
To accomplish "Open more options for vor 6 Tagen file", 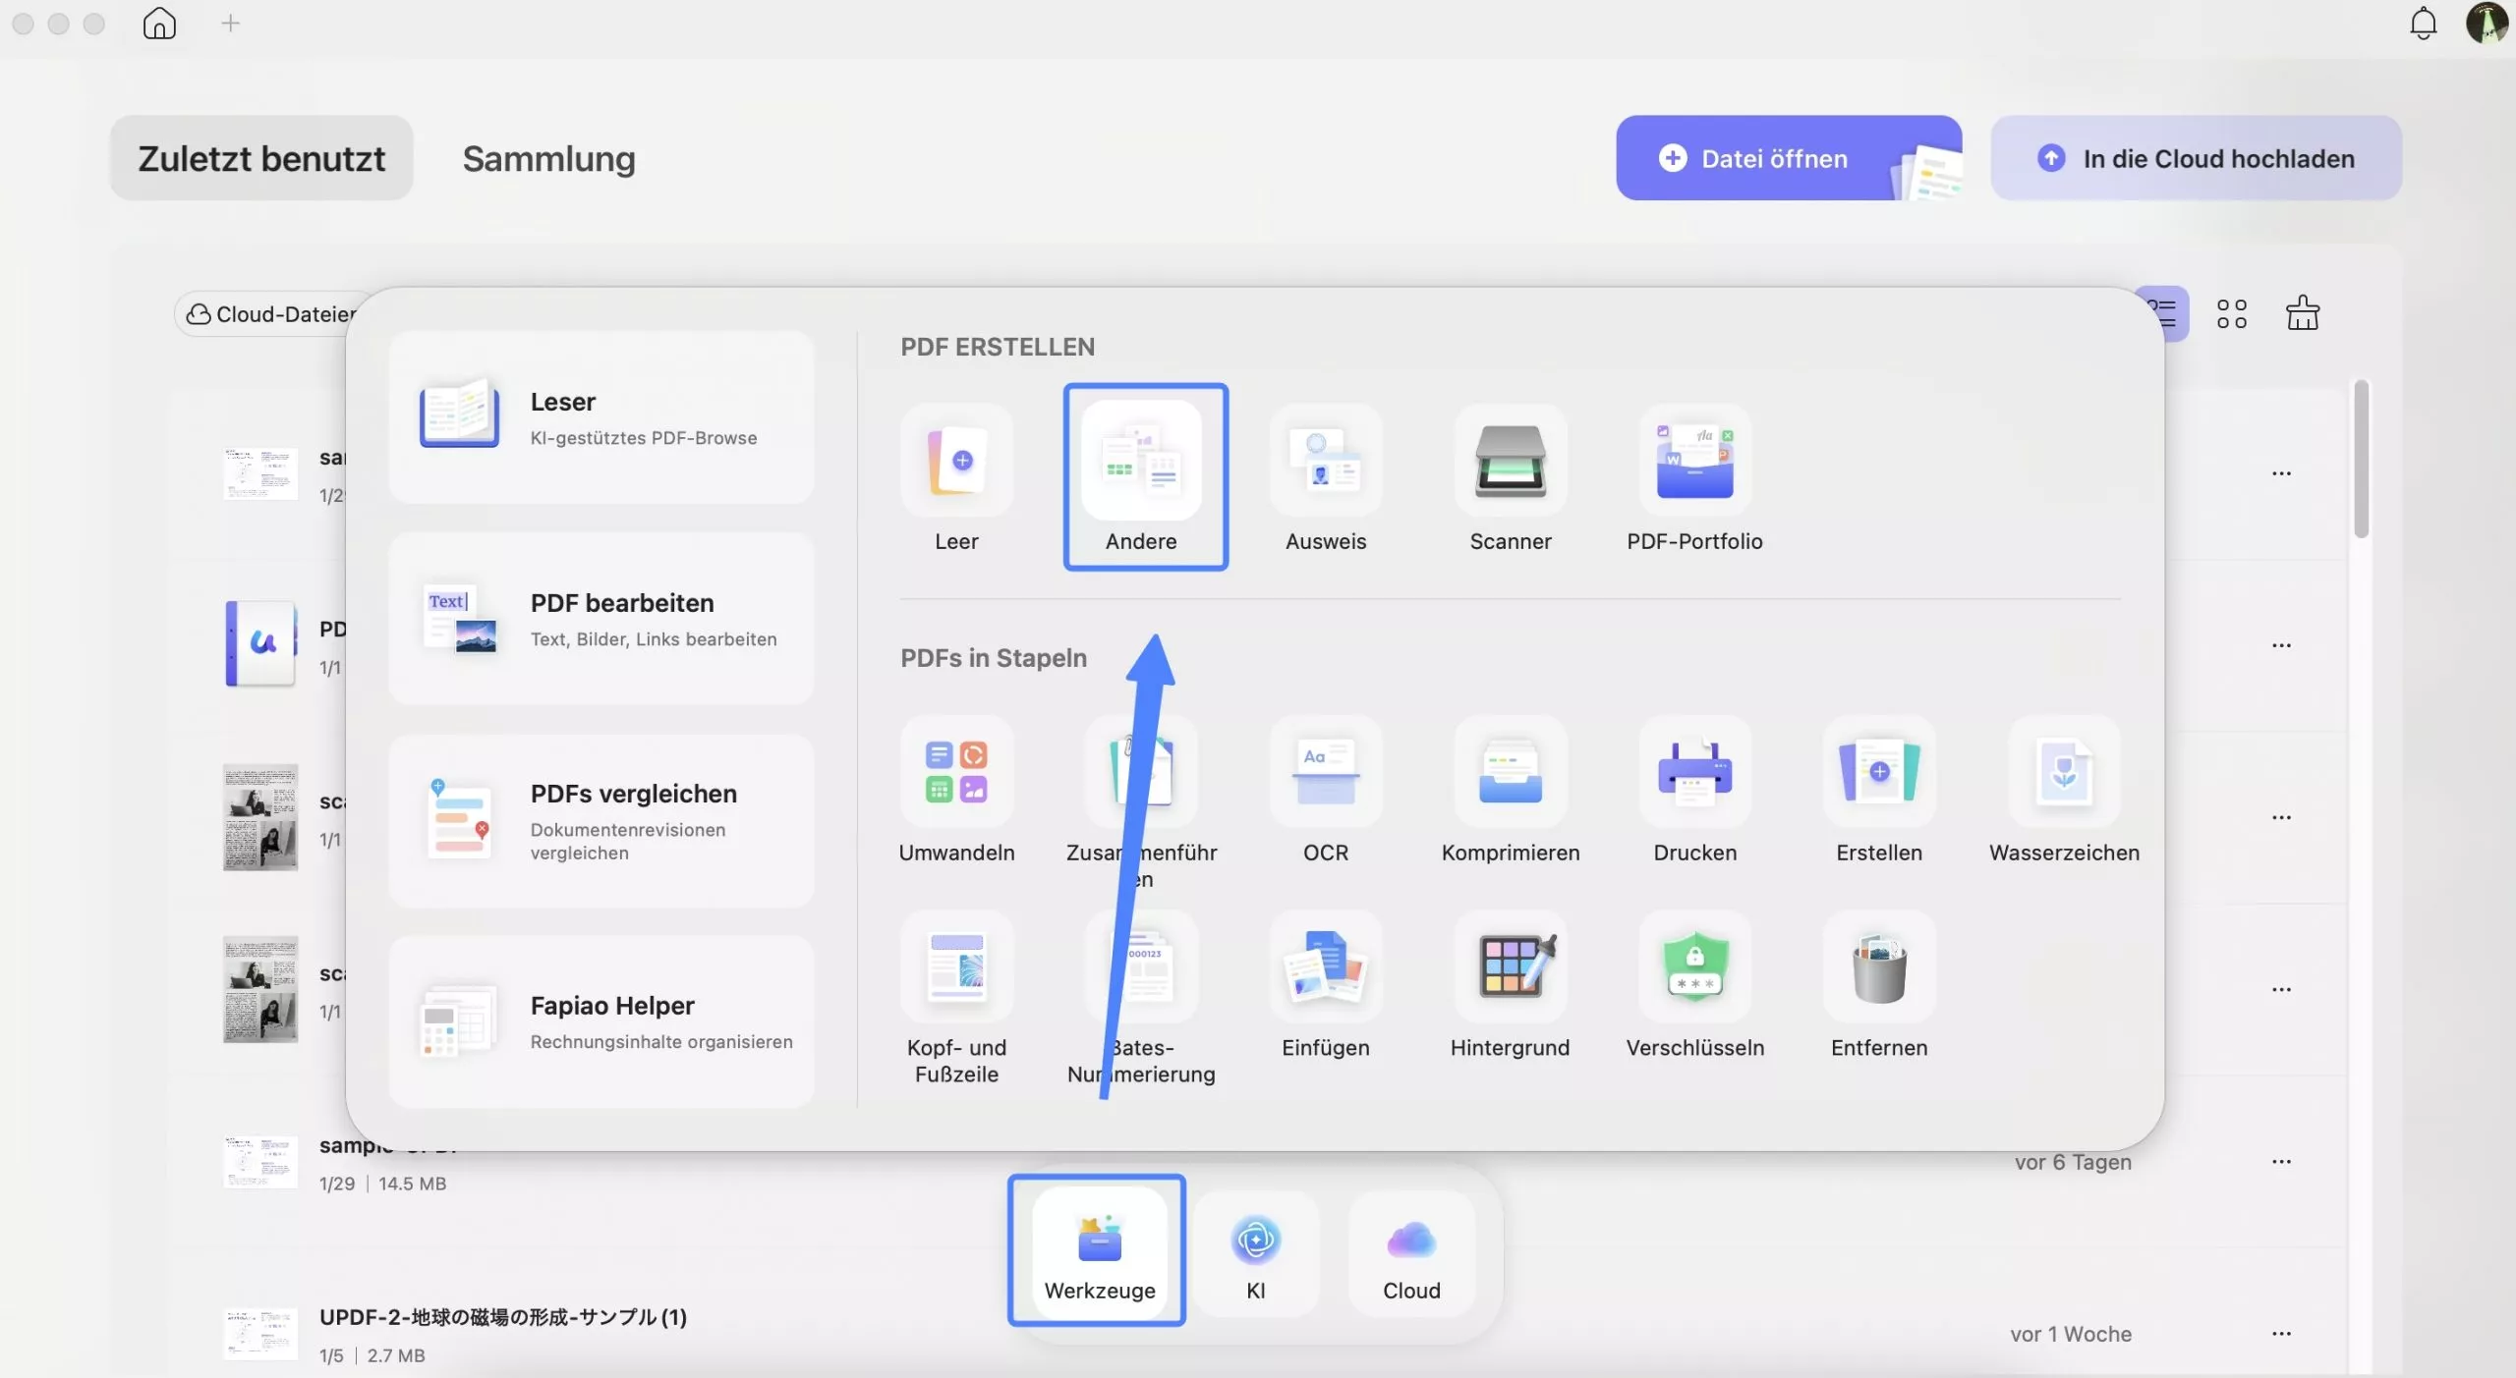I will (x=2281, y=1162).
